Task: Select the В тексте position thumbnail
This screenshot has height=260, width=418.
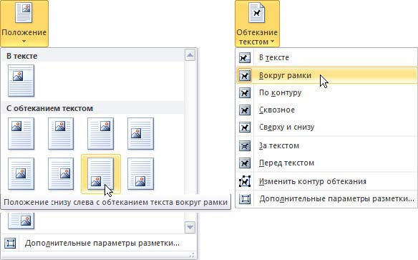Action: (21, 80)
